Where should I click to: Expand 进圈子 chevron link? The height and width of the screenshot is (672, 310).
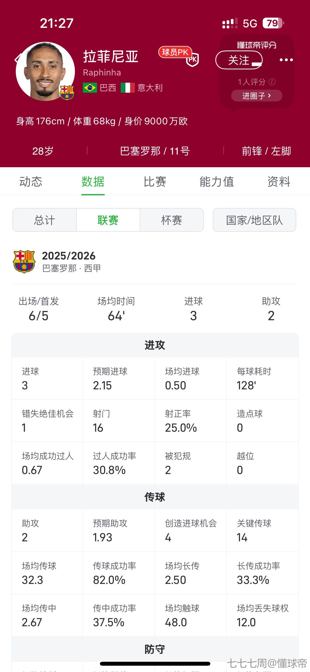pyautogui.click(x=256, y=96)
